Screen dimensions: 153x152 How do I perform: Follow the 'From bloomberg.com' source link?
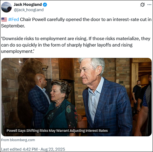[18, 140]
